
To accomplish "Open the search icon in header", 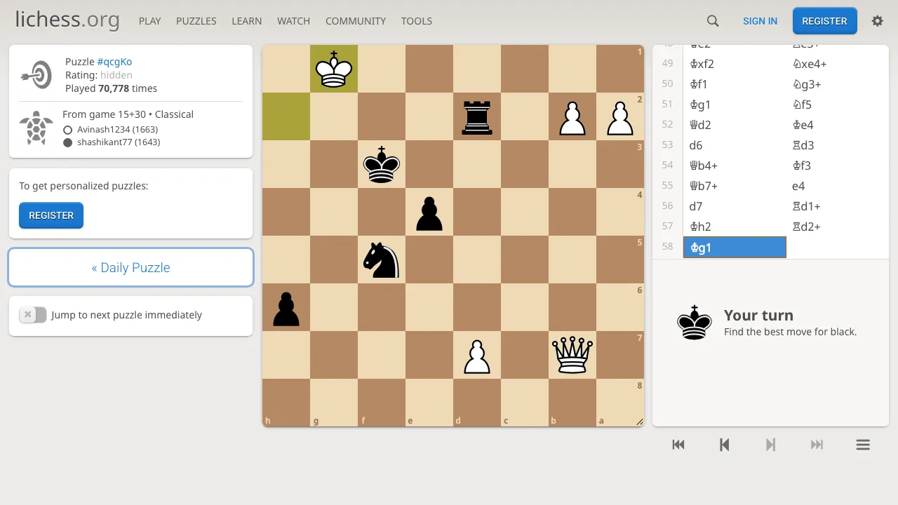I will click(x=713, y=21).
